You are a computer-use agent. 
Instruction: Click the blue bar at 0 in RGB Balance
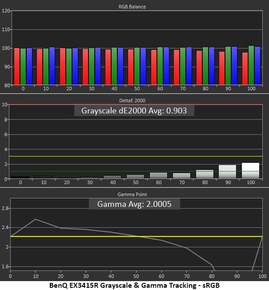(x=29, y=66)
